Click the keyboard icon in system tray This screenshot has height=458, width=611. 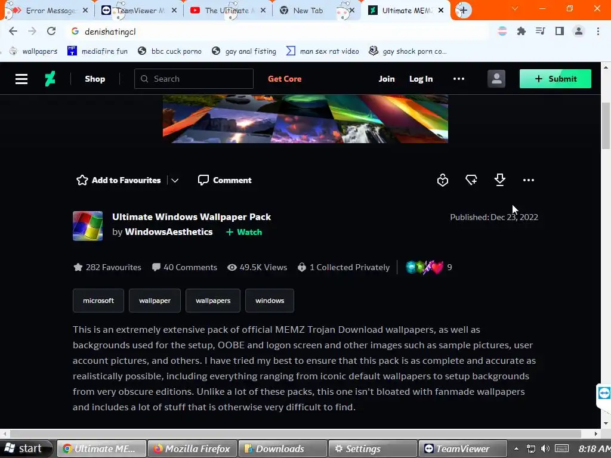click(x=561, y=449)
